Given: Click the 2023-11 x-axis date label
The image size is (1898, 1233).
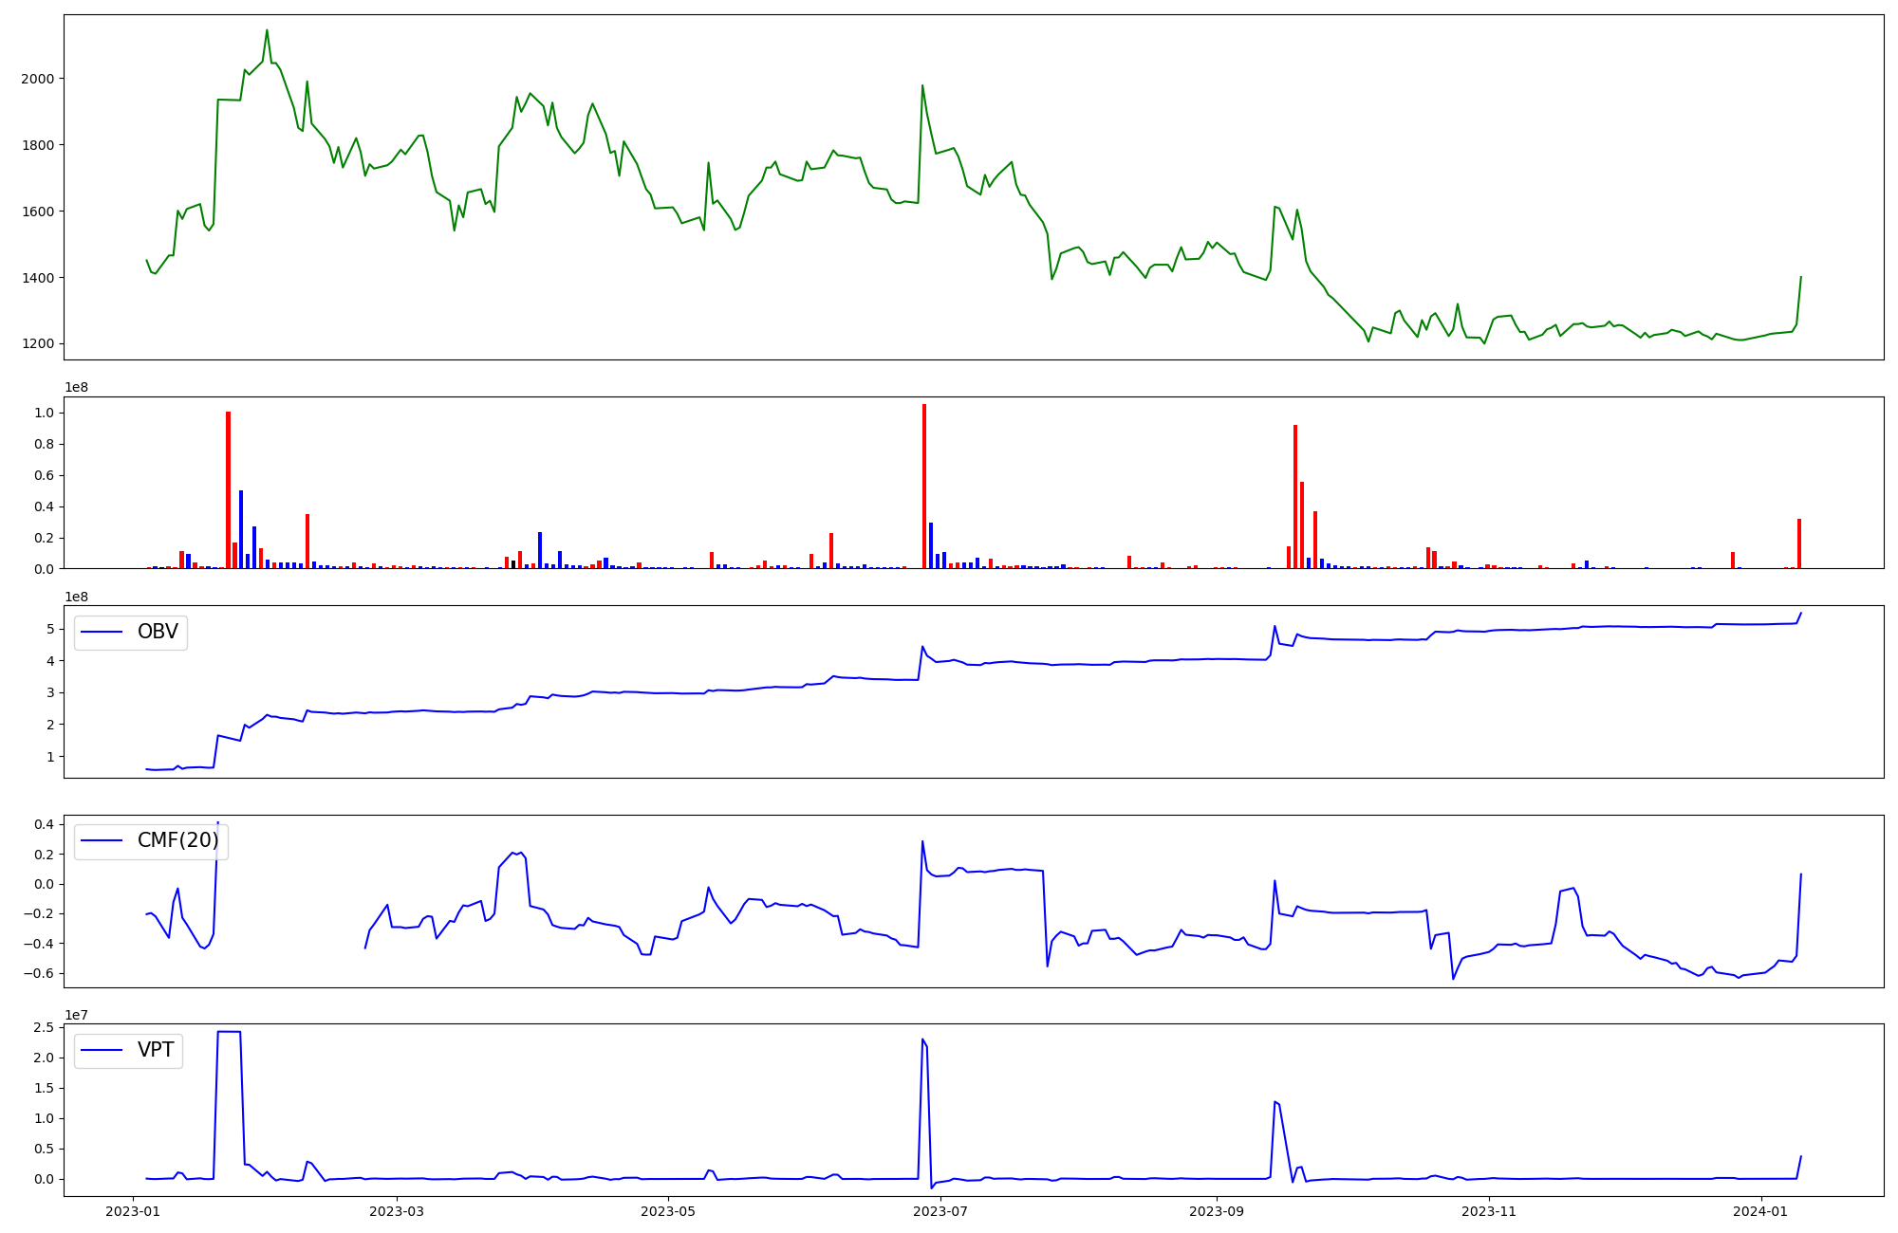Looking at the screenshot, I should [x=1489, y=1211].
